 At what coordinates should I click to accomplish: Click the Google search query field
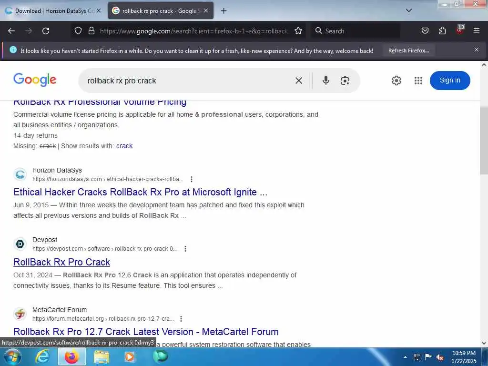click(x=187, y=81)
